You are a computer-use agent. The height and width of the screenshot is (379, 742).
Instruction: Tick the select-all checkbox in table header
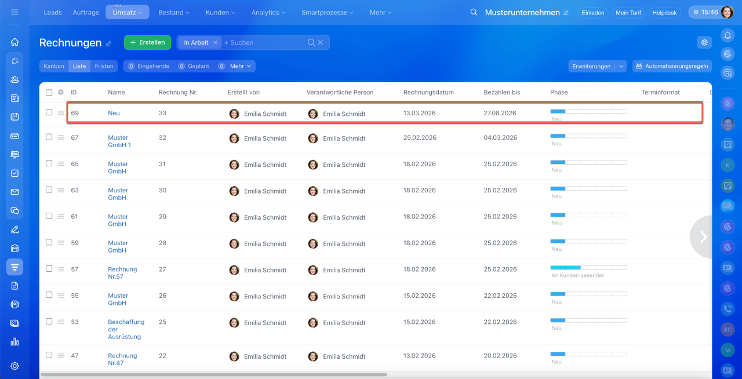[49, 92]
